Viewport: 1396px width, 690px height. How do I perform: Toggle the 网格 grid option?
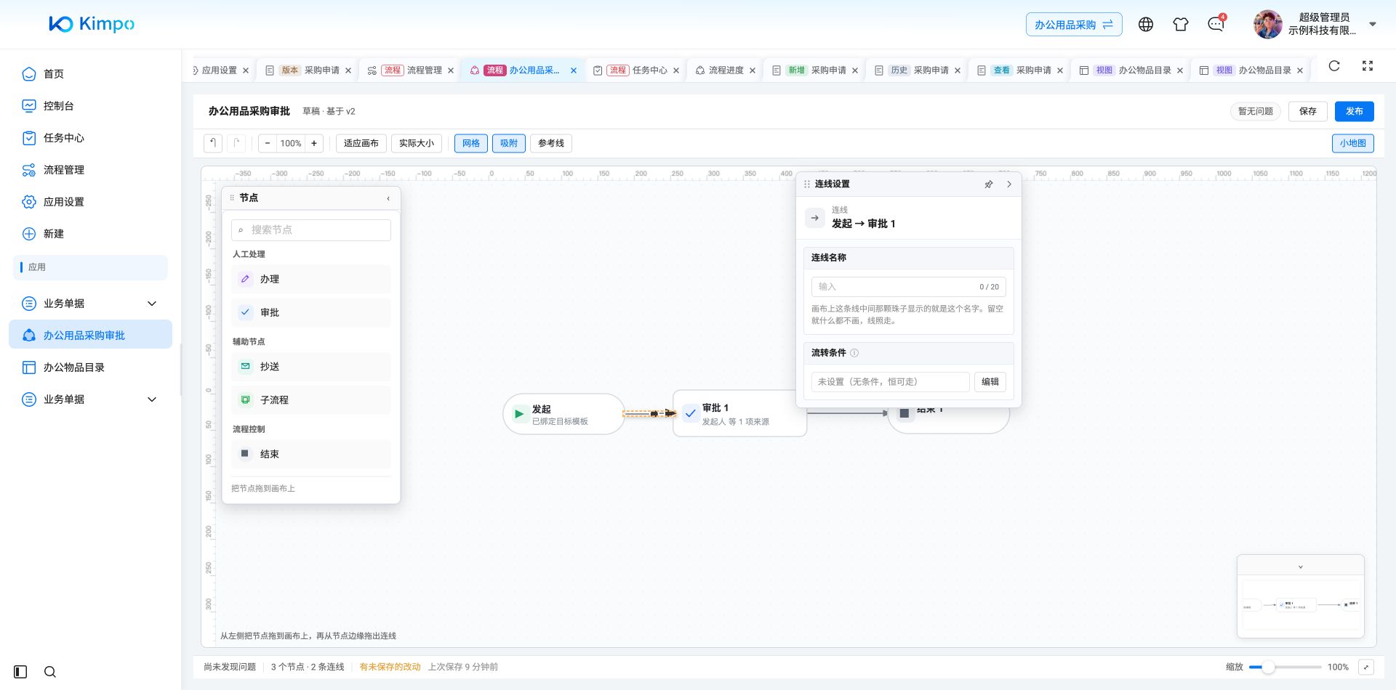(471, 143)
